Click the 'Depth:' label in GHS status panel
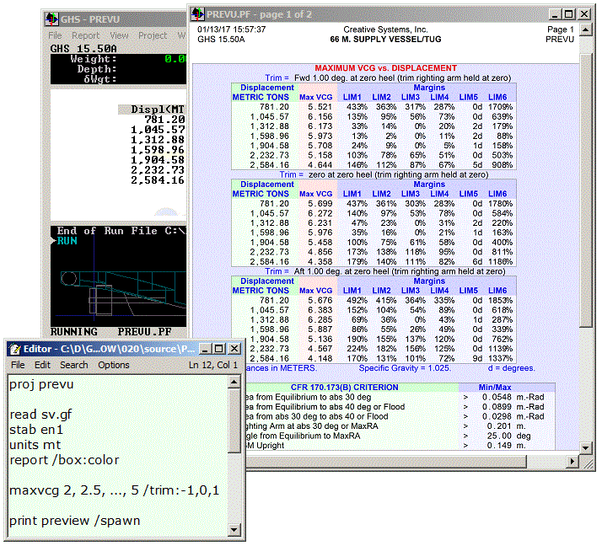Viewport: 602px width, 546px height. pos(97,69)
